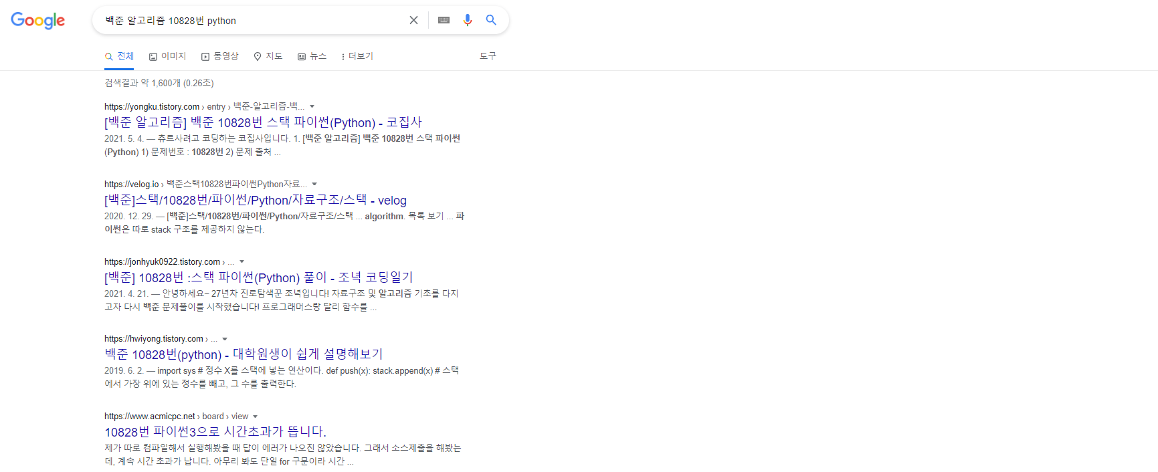The height and width of the screenshot is (472, 1158).
Task: Open the 도구 search tools
Action: [488, 56]
